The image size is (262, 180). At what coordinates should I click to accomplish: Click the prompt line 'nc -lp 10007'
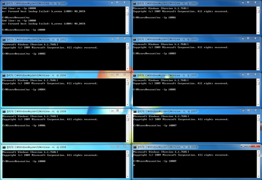point(155,125)
